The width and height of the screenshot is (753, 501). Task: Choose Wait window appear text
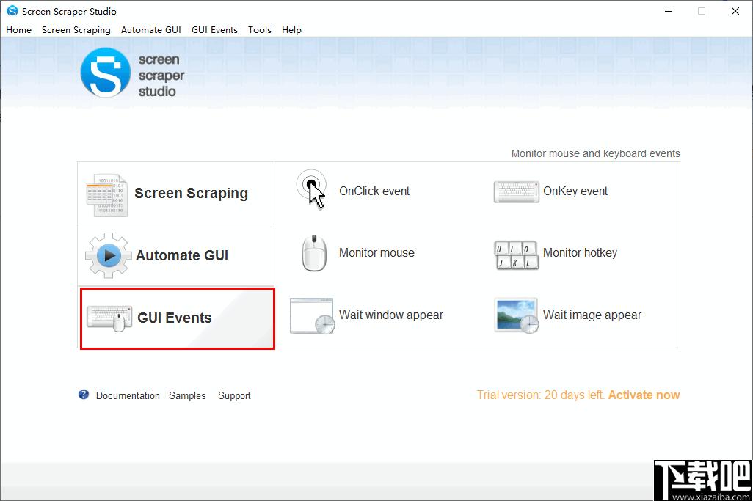click(x=391, y=315)
